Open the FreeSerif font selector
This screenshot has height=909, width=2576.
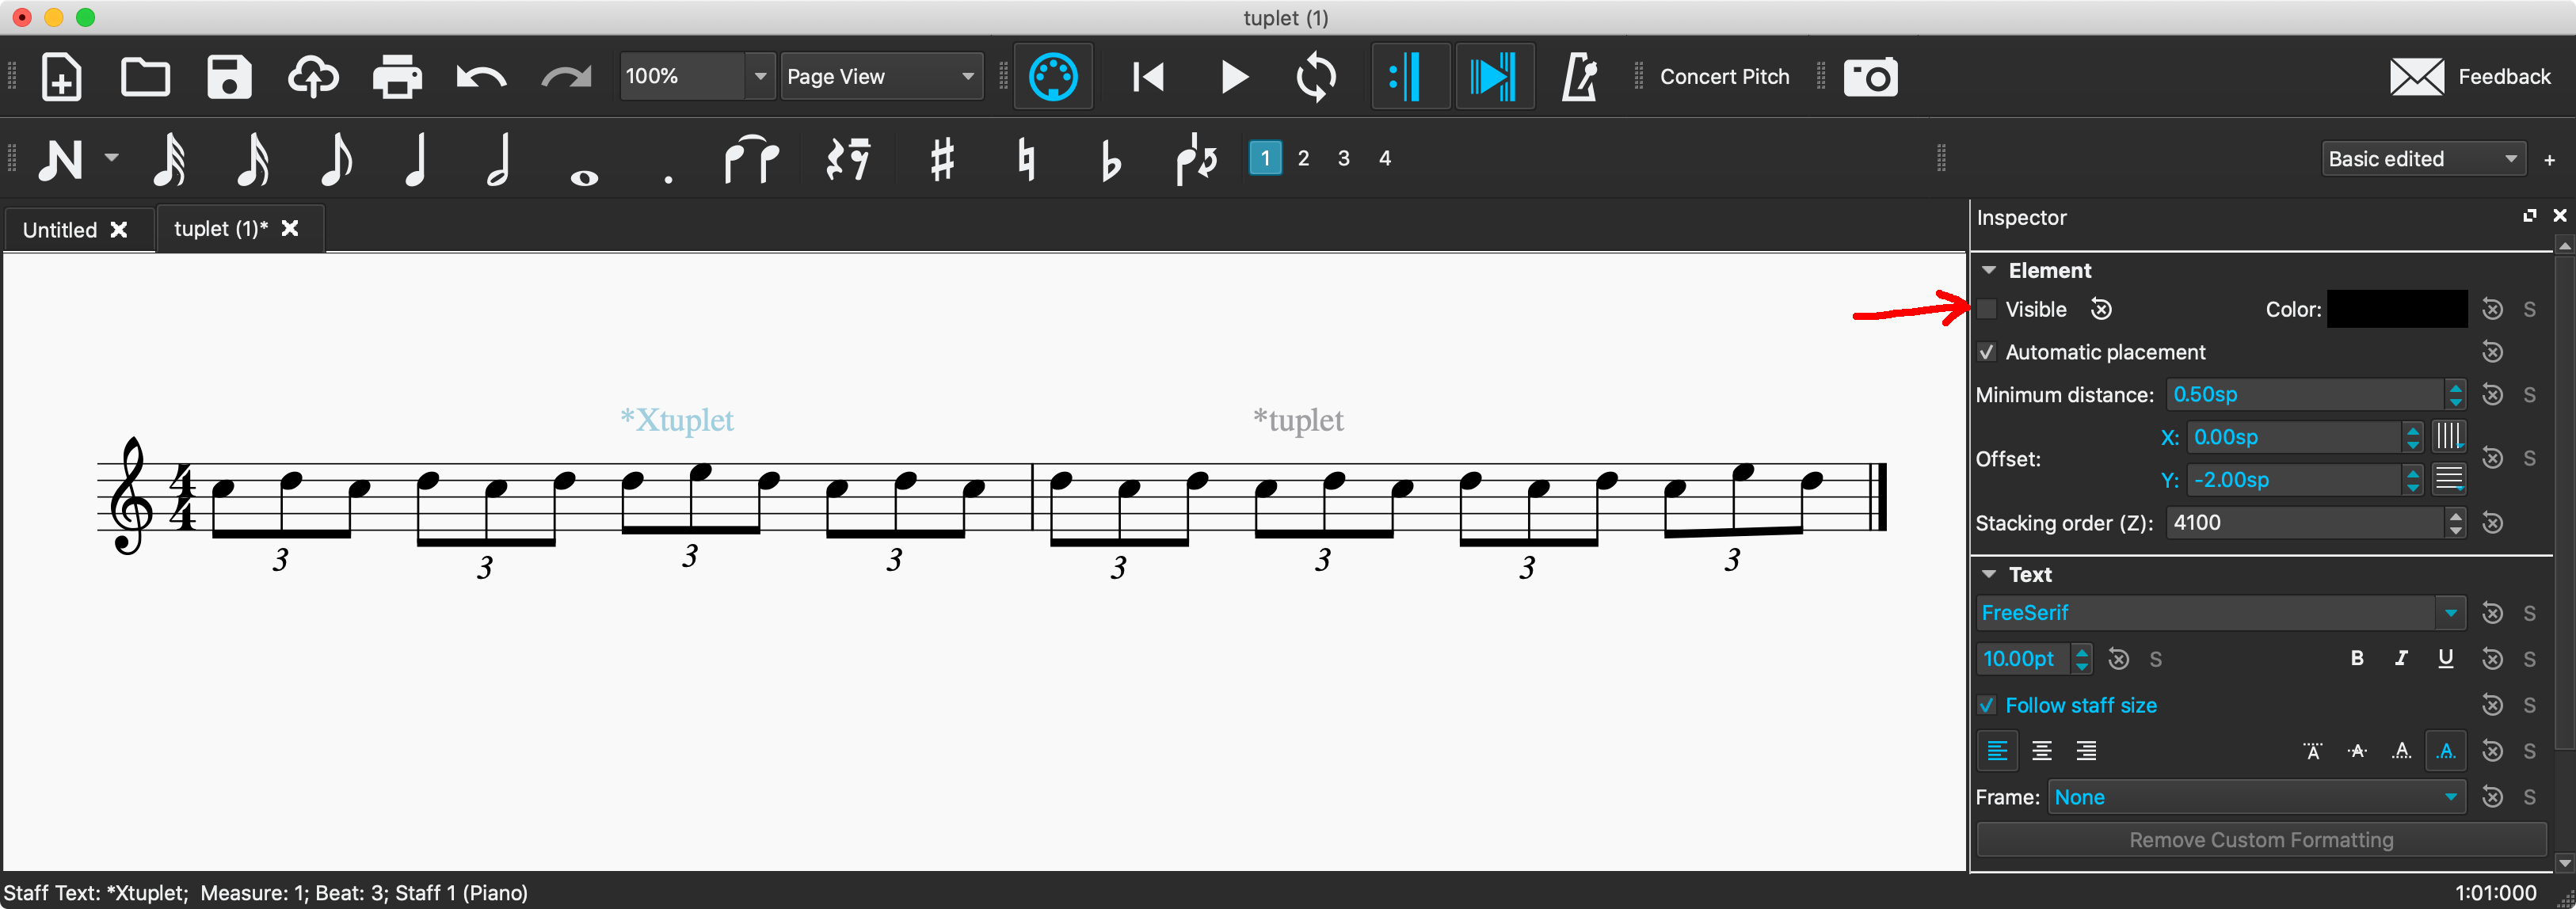coord(2220,612)
